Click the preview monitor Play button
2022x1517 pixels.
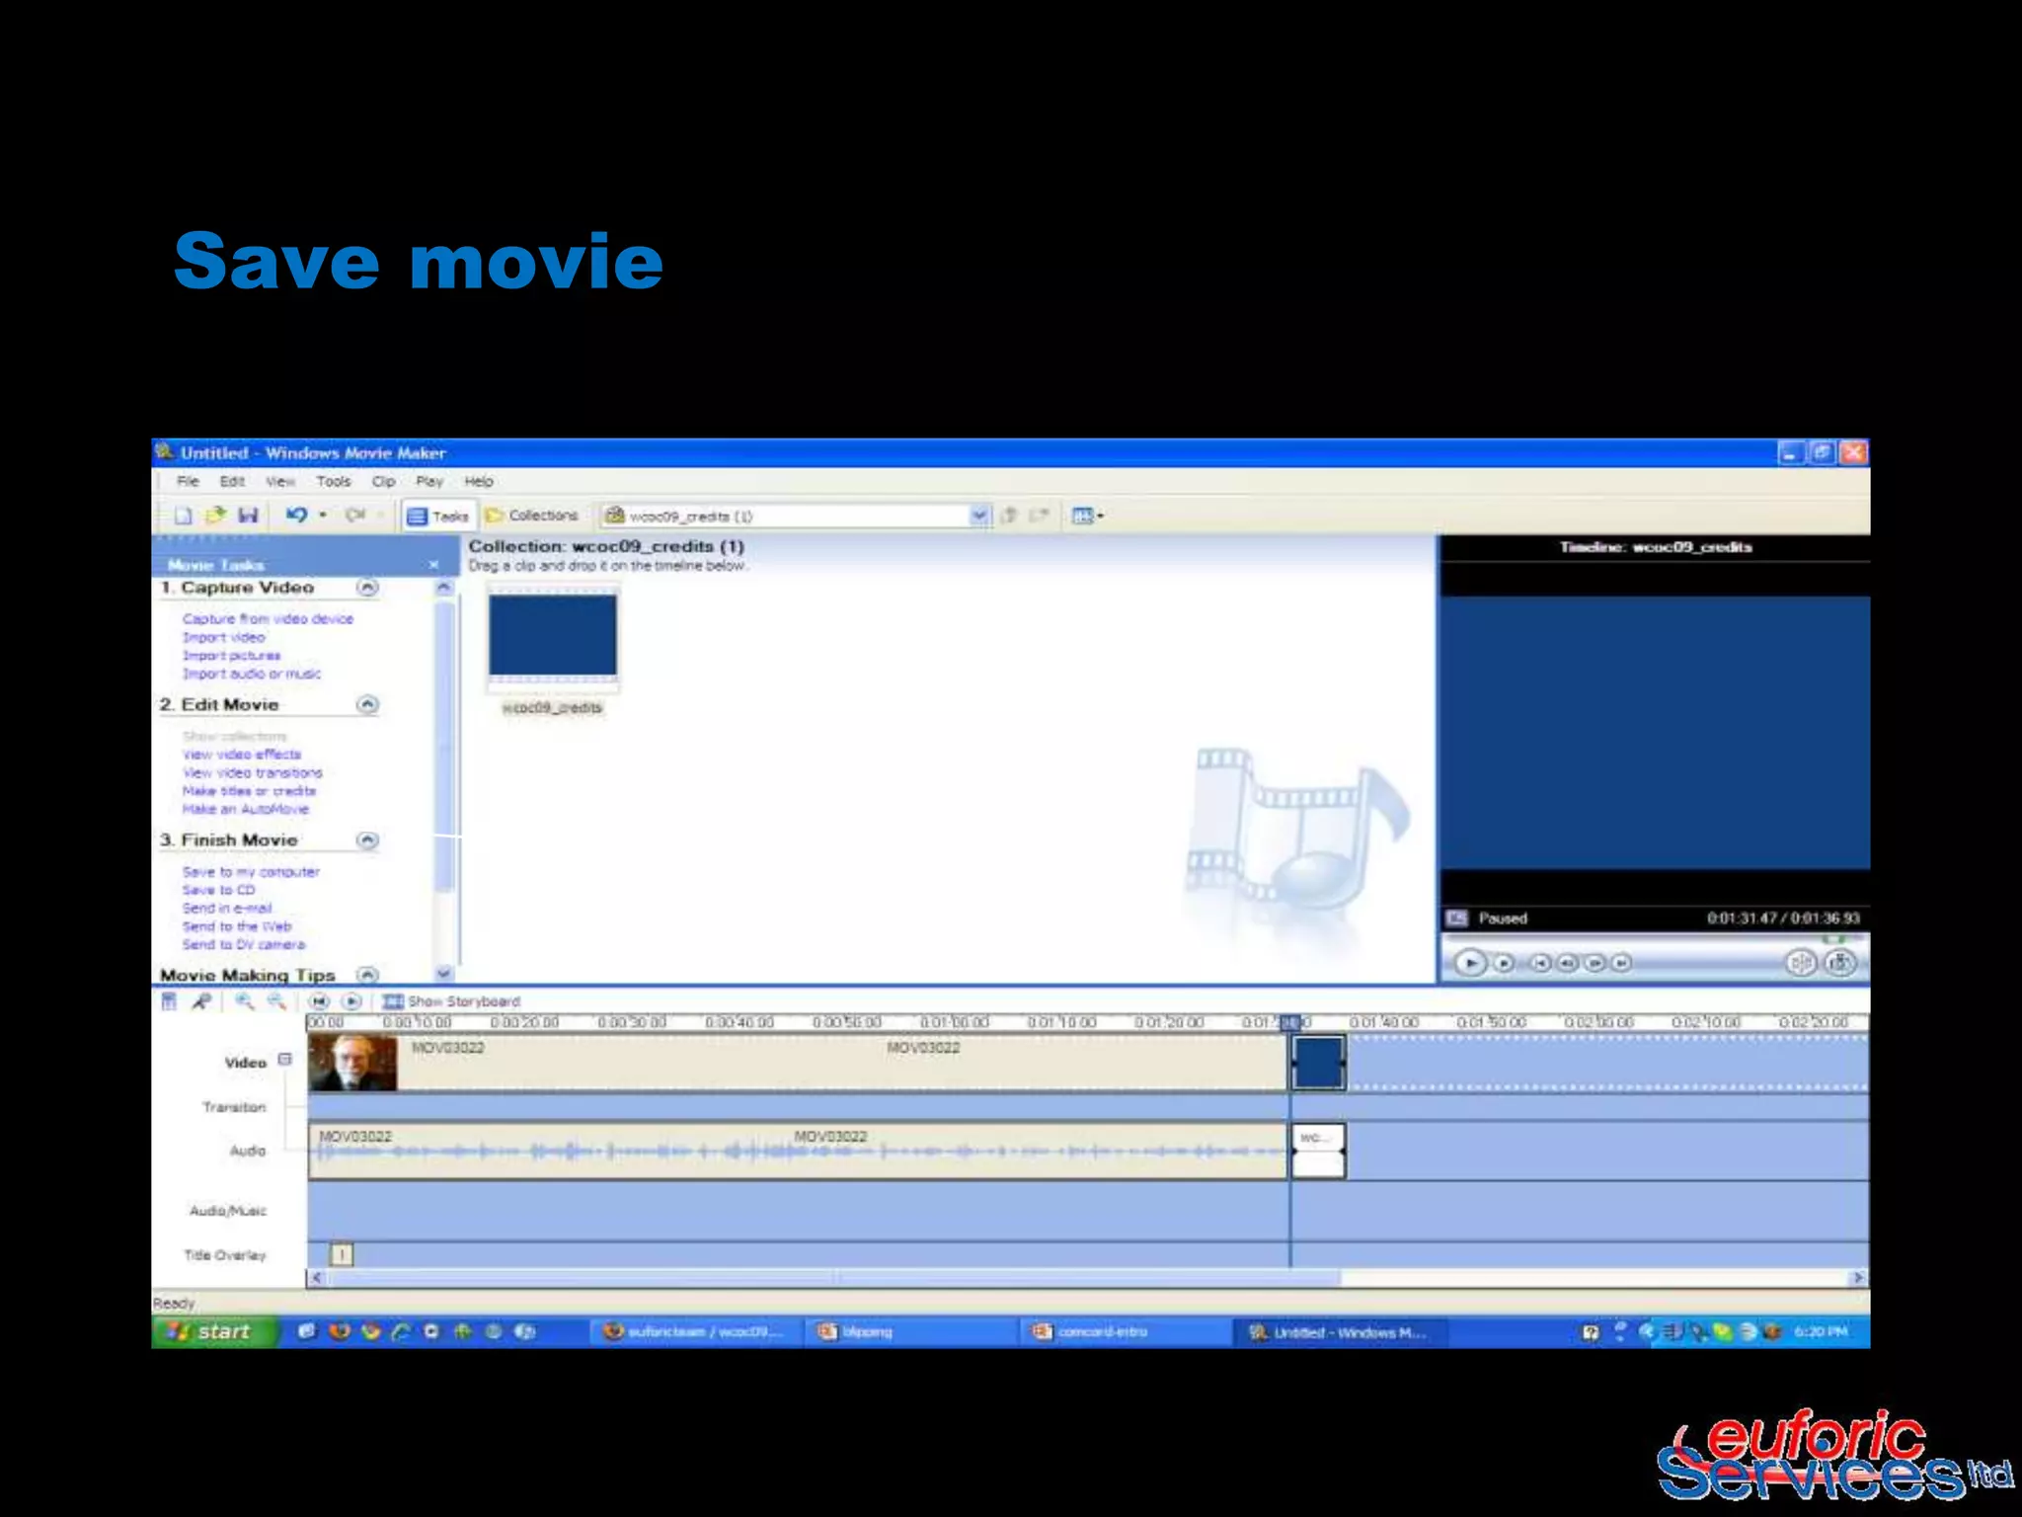point(1470,963)
